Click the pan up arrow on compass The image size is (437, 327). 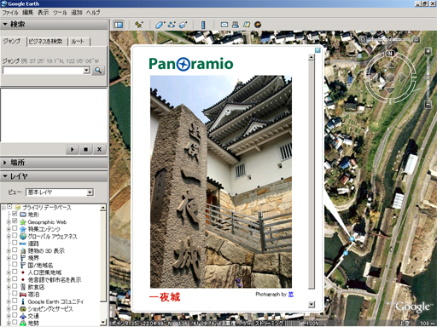[x=390, y=66]
